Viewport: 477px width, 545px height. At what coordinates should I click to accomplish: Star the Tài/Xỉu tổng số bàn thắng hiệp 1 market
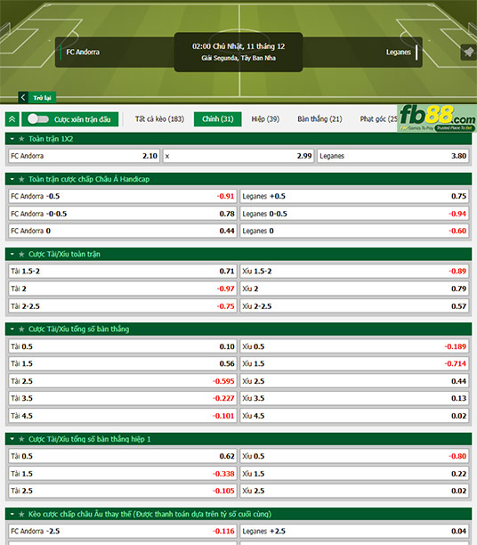point(21,439)
